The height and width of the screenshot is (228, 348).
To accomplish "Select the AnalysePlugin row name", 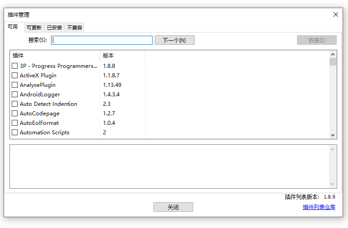I will (37, 85).
